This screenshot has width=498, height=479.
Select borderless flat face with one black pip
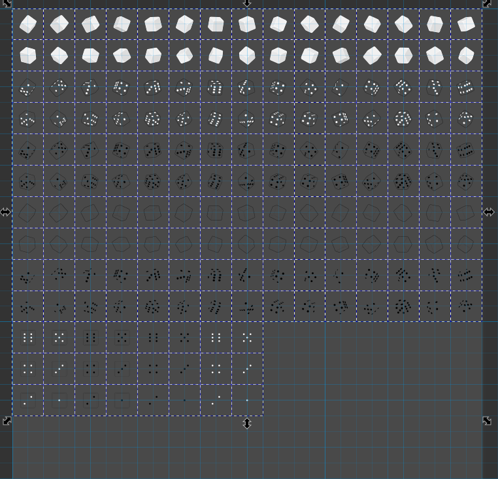pos(184,400)
